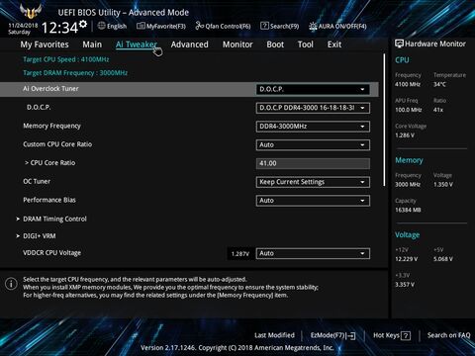The height and width of the screenshot is (356, 475).
Task: Click the EzMode exit arrow icon
Action: [x=351, y=336]
